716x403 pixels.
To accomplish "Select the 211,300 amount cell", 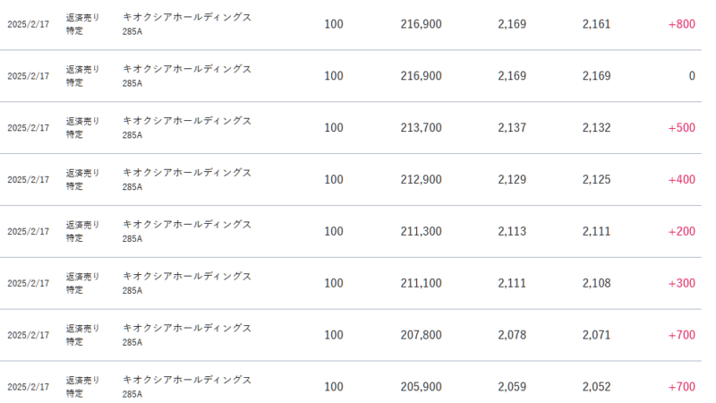I will pyautogui.click(x=421, y=232).
